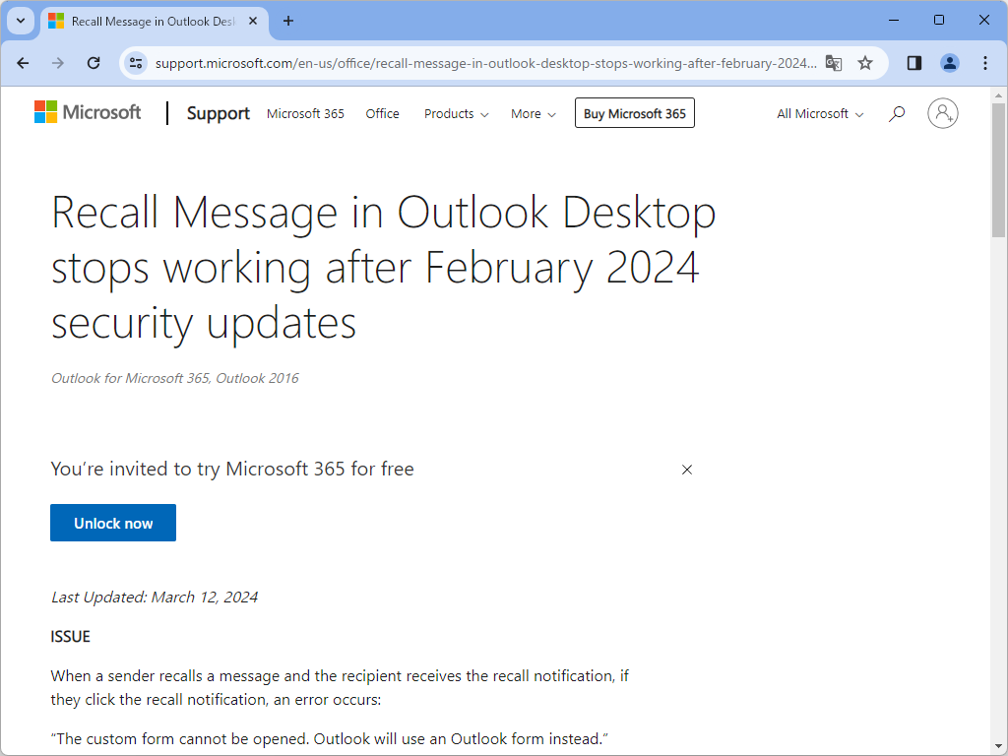Open a new browser tab

(x=288, y=22)
